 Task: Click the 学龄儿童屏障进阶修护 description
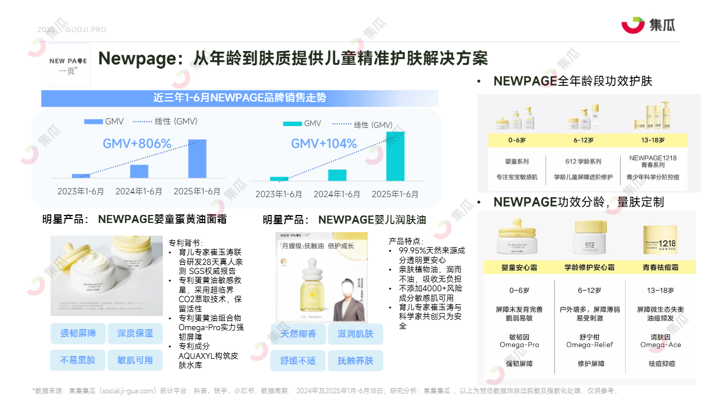click(583, 177)
